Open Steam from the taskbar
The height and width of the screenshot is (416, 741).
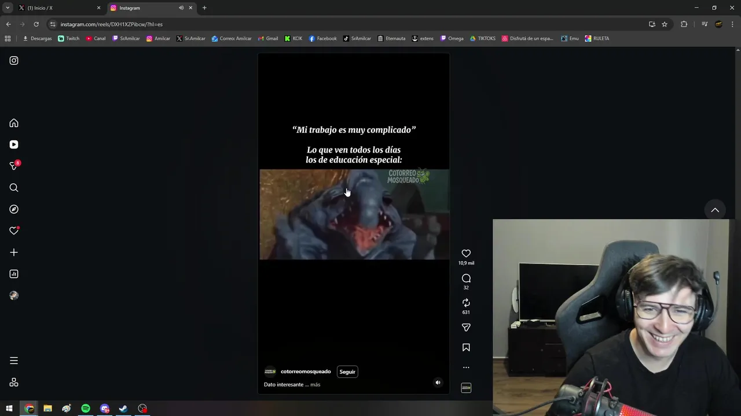(123, 408)
